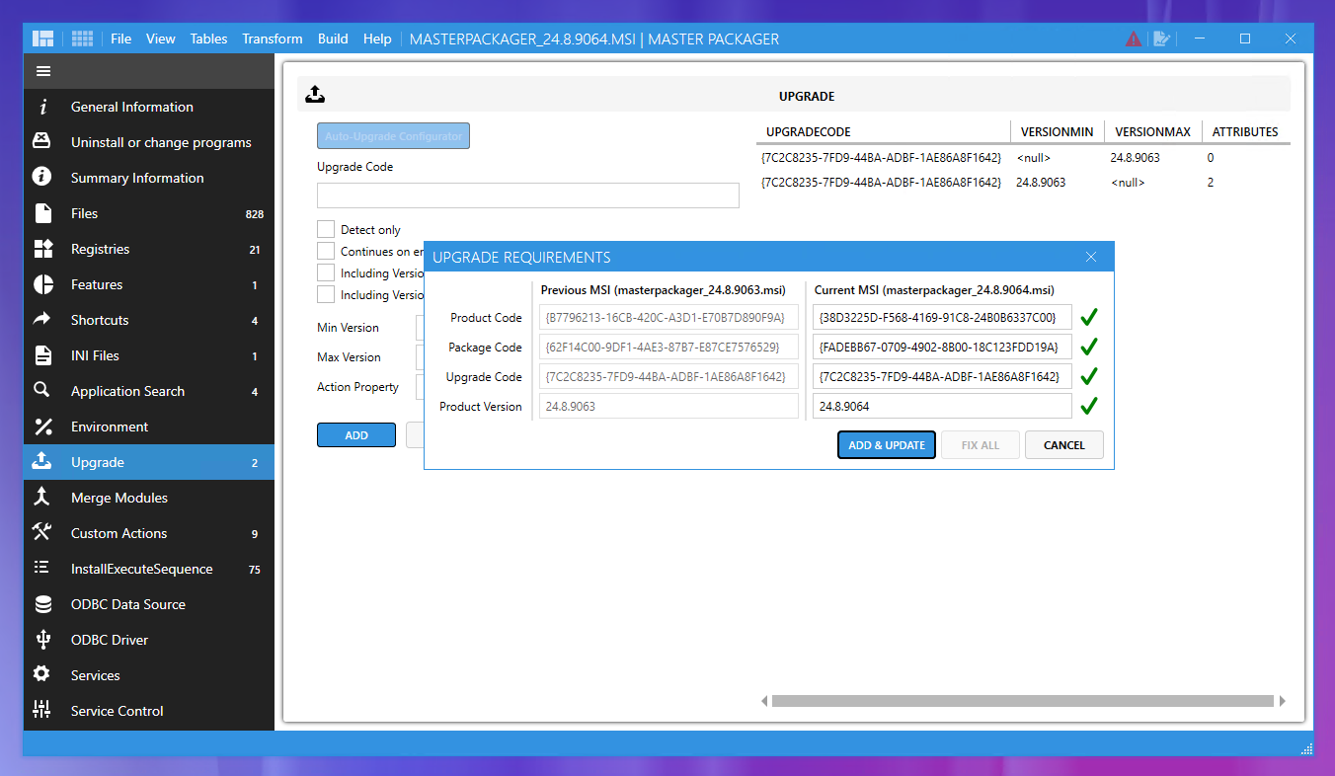Click the CANCEL button in dialog

(1064, 445)
